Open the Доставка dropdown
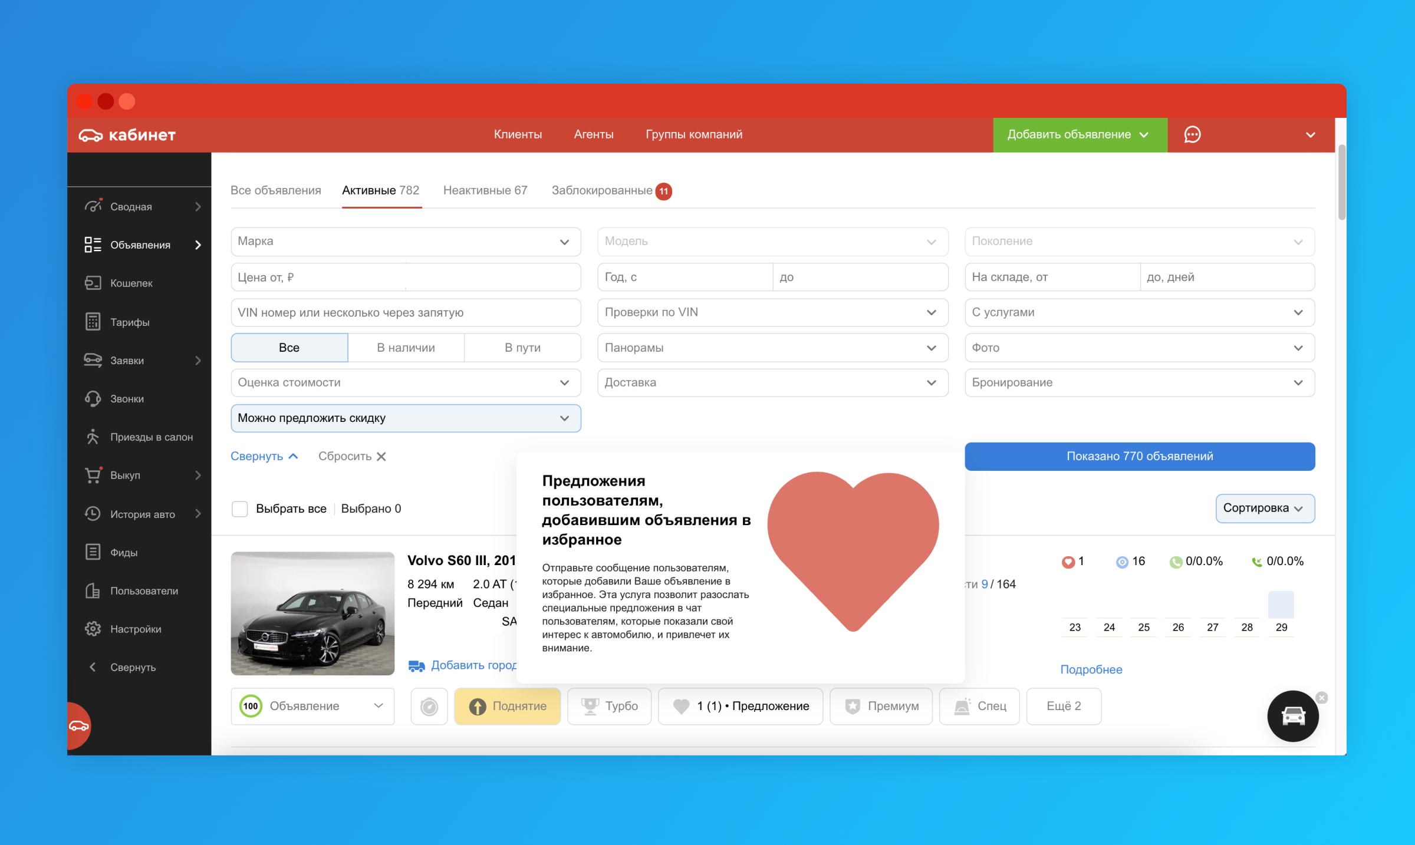The width and height of the screenshot is (1415, 845). point(772,382)
